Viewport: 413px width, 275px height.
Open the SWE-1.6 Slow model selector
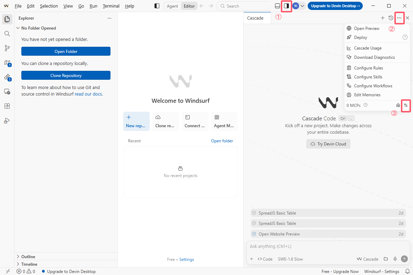[x=290, y=259]
